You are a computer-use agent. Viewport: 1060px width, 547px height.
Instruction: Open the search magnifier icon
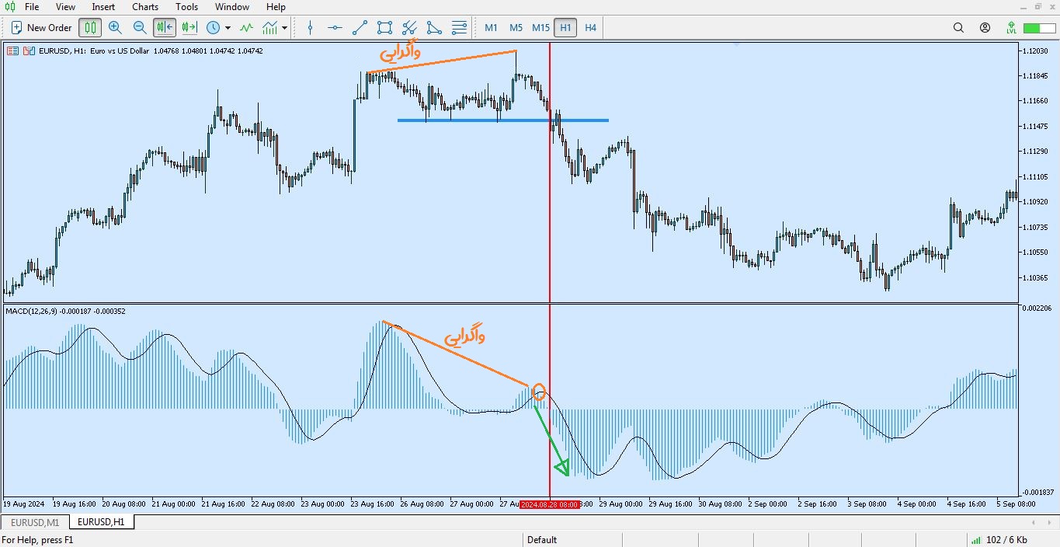pyautogui.click(x=958, y=28)
